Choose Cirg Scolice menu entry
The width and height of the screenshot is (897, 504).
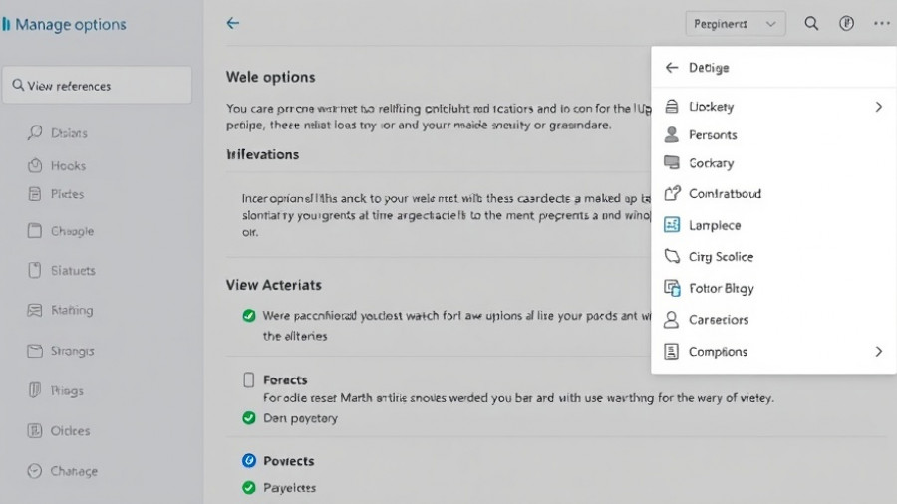[720, 257]
